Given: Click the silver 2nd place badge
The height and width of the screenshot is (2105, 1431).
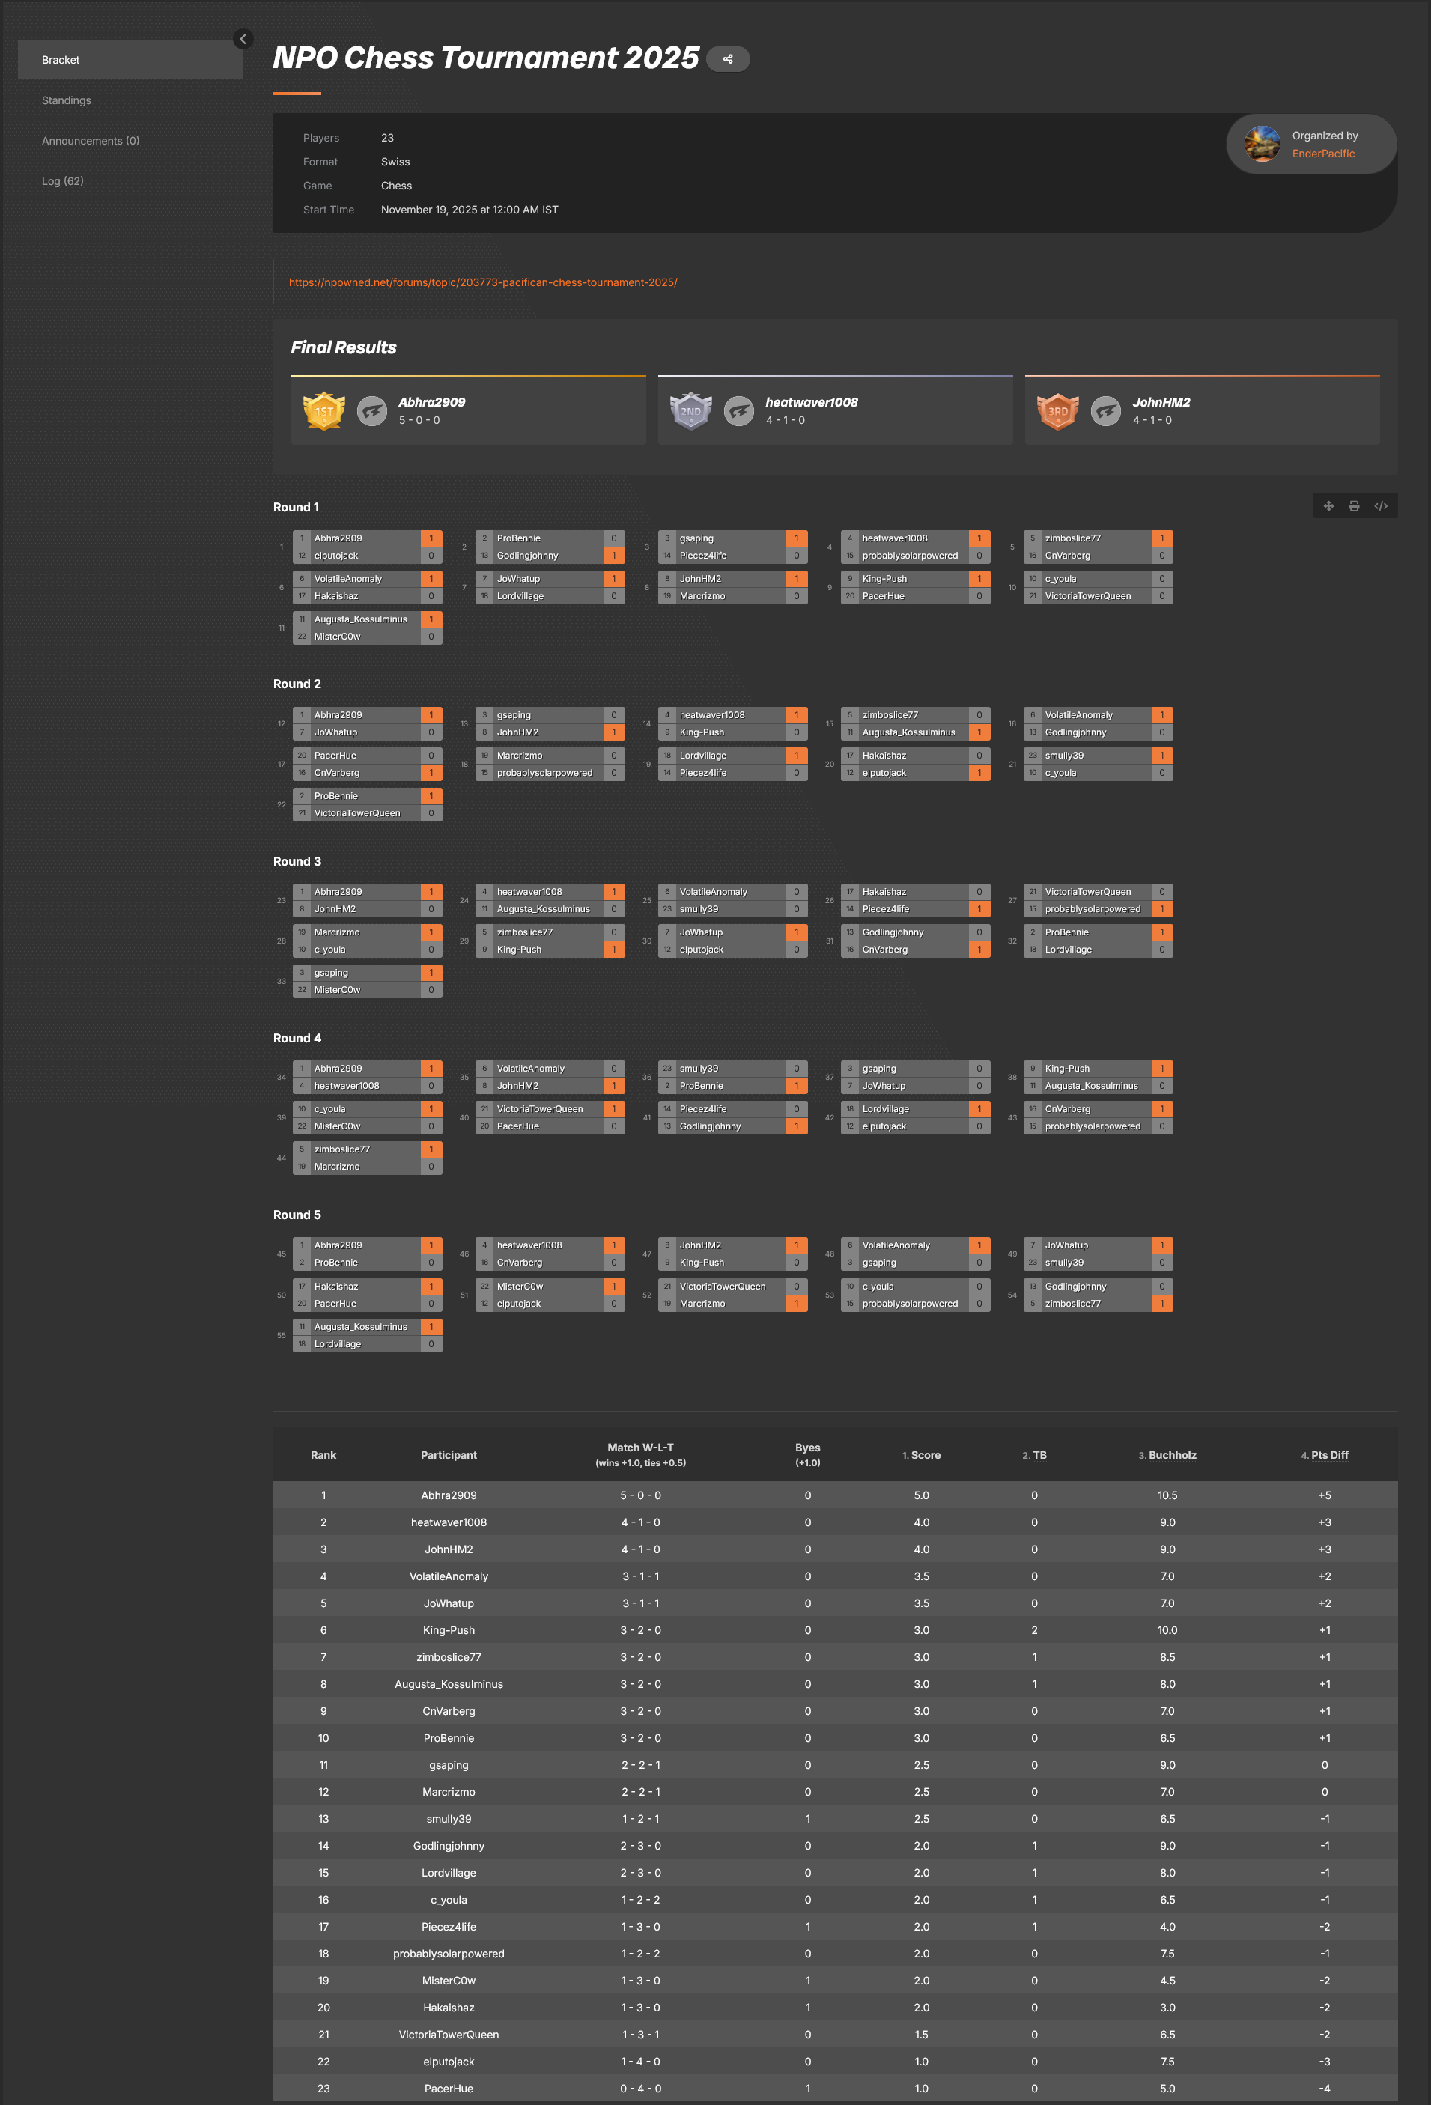Looking at the screenshot, I should coord(690,411).
